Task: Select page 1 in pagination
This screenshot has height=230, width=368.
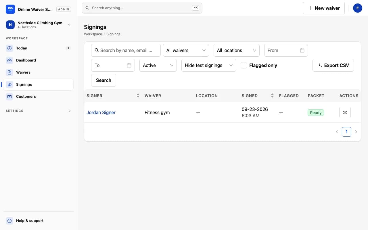Action: (x=346, y=132)
